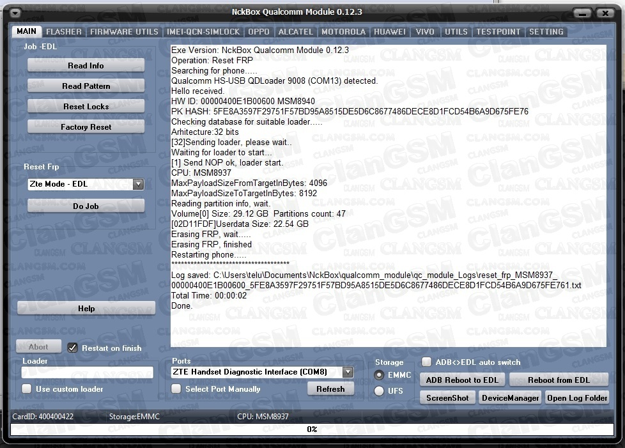Enable Use custom loader checkbox
The height and width of the screenshot is (448, 625).
[27, 389]
